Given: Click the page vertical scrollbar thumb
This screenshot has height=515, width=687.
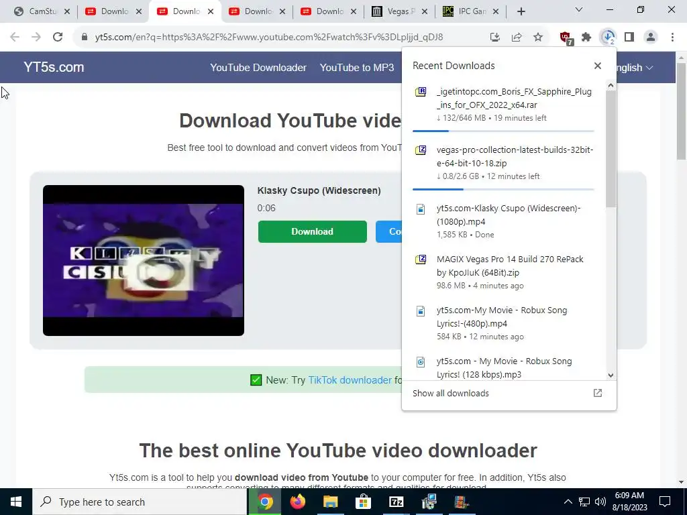Looking at the screenshot, I should pyautogui.click(x=682, y=112).
